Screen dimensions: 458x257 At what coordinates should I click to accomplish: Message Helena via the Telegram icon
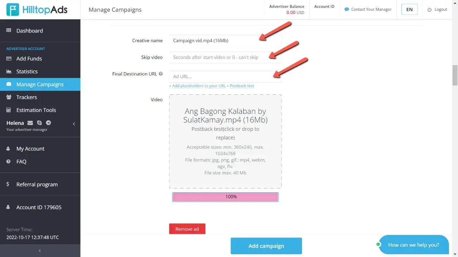48,123
